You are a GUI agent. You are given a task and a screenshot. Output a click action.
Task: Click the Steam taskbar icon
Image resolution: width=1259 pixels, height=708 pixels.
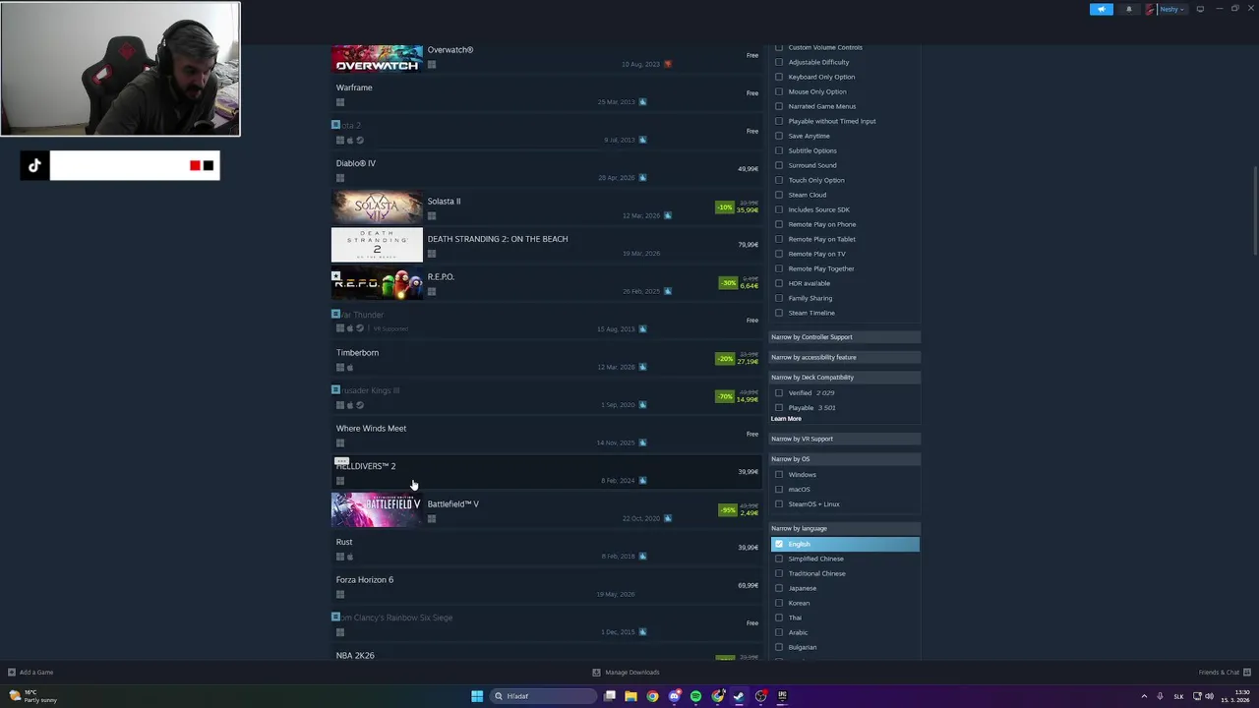pyautogui.click(x=739, y=696)
